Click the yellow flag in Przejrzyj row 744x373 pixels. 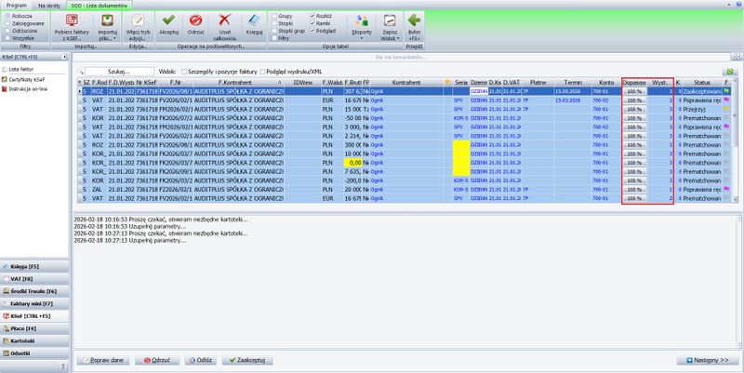[x=727, y=109]
